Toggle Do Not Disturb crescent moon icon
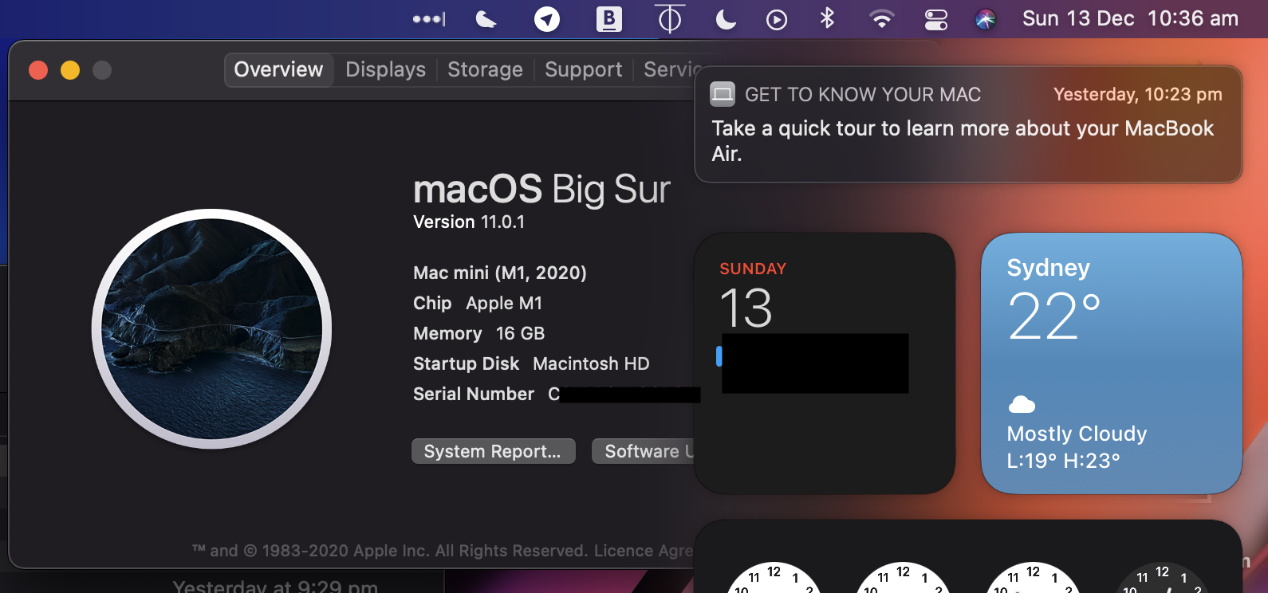This screenshot has width=1268, height=593. click(726, 19)
